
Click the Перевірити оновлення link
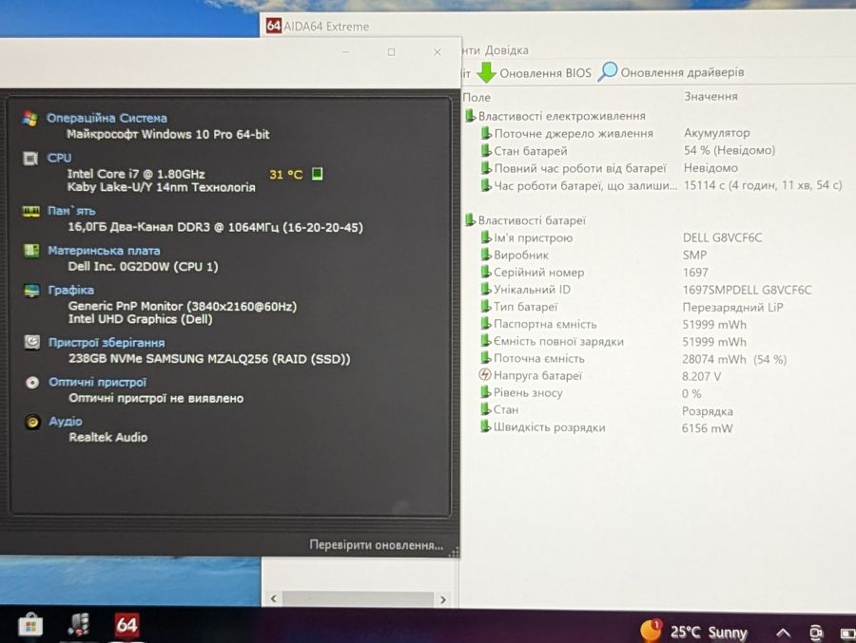pyautogui.click(x=376, y=545)
